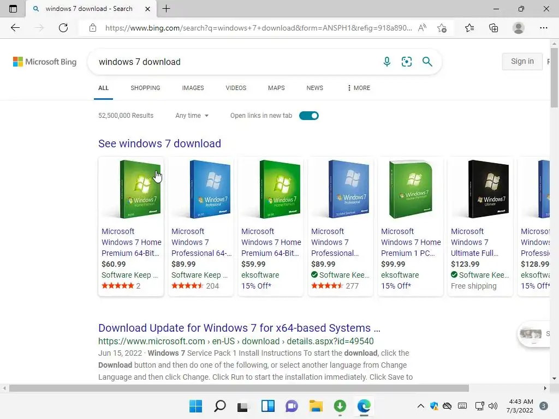Add this page to favorites star

(x=442, y=28)
